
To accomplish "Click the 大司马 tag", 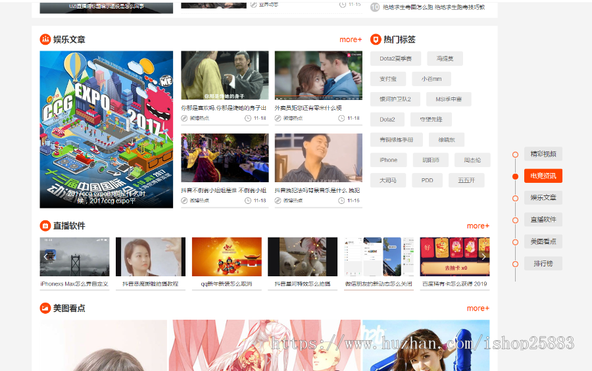I will [388, 180].
